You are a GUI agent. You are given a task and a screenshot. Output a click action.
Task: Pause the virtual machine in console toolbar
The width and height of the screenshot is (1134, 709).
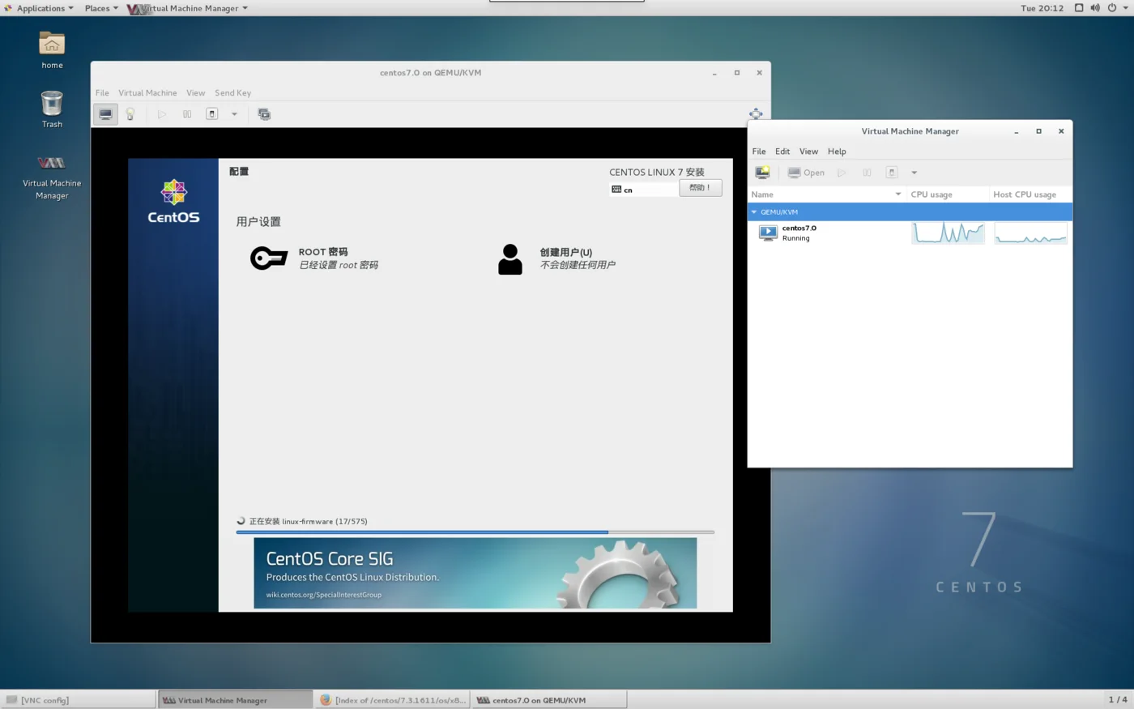(187, 114)
